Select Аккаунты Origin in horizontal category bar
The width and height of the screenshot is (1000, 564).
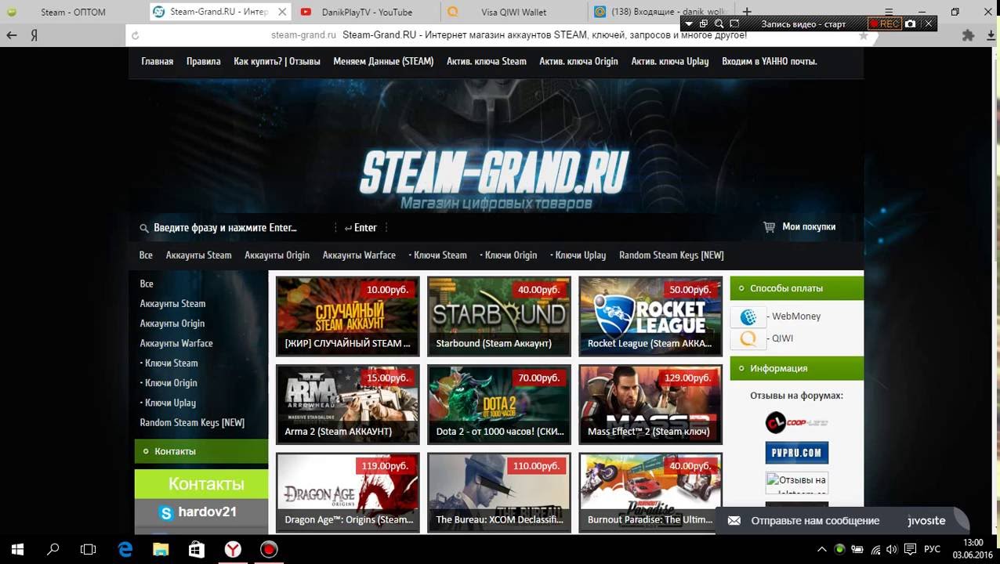[277, 255]
